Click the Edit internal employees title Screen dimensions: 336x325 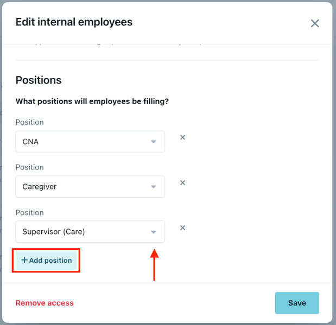pos(74,22)
